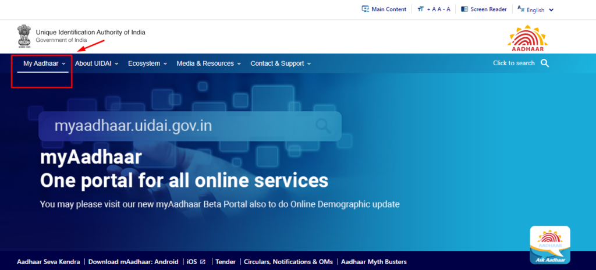Expand the My Aadhaar chevron
The height and width of the screenshot is (270, 596).
click(x=63, y=64)
